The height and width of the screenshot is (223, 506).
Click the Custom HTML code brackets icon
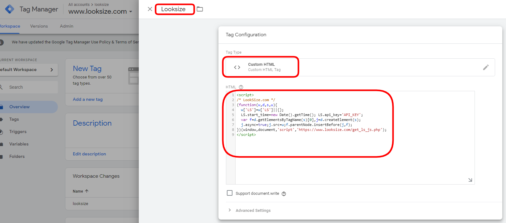click(237, 67)
